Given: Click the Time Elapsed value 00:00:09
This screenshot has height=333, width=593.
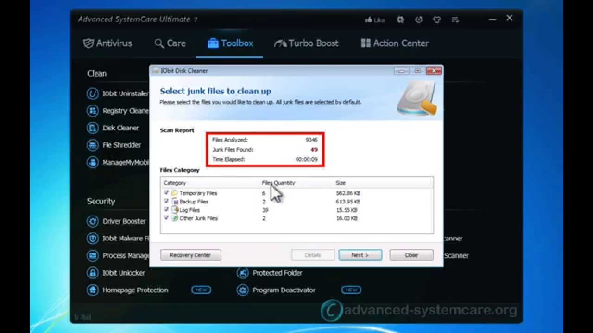Looking at the screenshot, I should point(307,160).
